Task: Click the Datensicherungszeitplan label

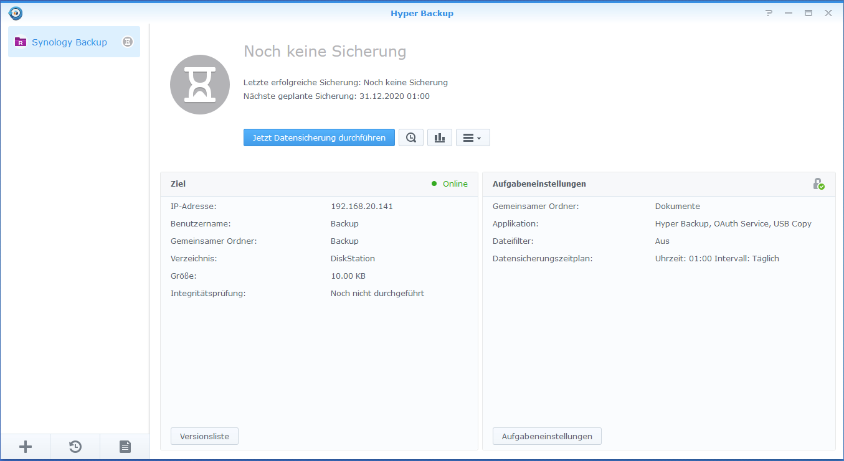Action: coord(543,259)
